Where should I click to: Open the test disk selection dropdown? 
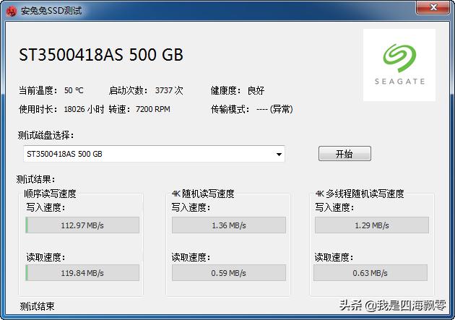click(x=154, y=154)
